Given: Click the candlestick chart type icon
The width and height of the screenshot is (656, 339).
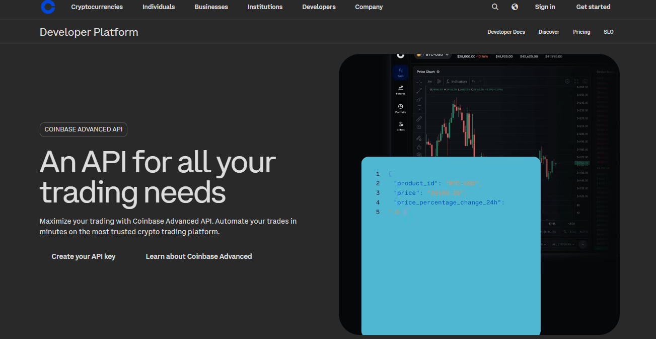Looking at the screenshot, I should tap(439, 81).
